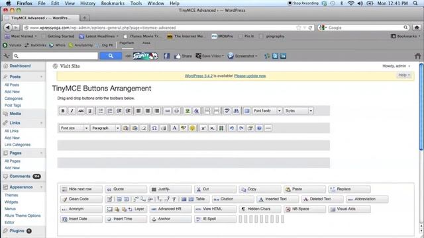Screen dimensions: 424x238
Task: Open the Firefox History menu
Action: 87,3
